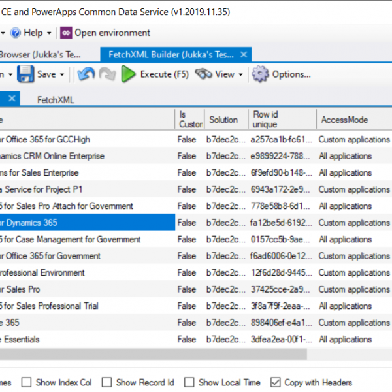
Task: Click the horizontal scrollbar thumb under the grid
Action: tap(154, 354)
